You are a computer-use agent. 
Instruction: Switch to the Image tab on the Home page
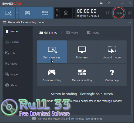(93, 33)
